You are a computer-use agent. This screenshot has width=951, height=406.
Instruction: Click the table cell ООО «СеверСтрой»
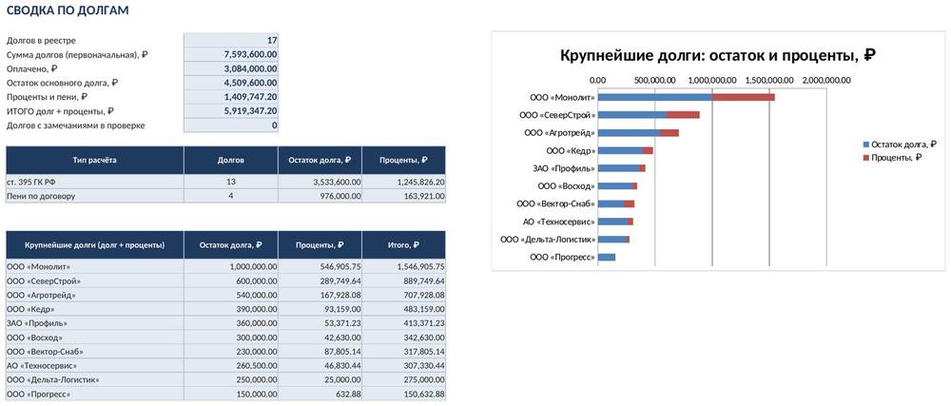94,280
